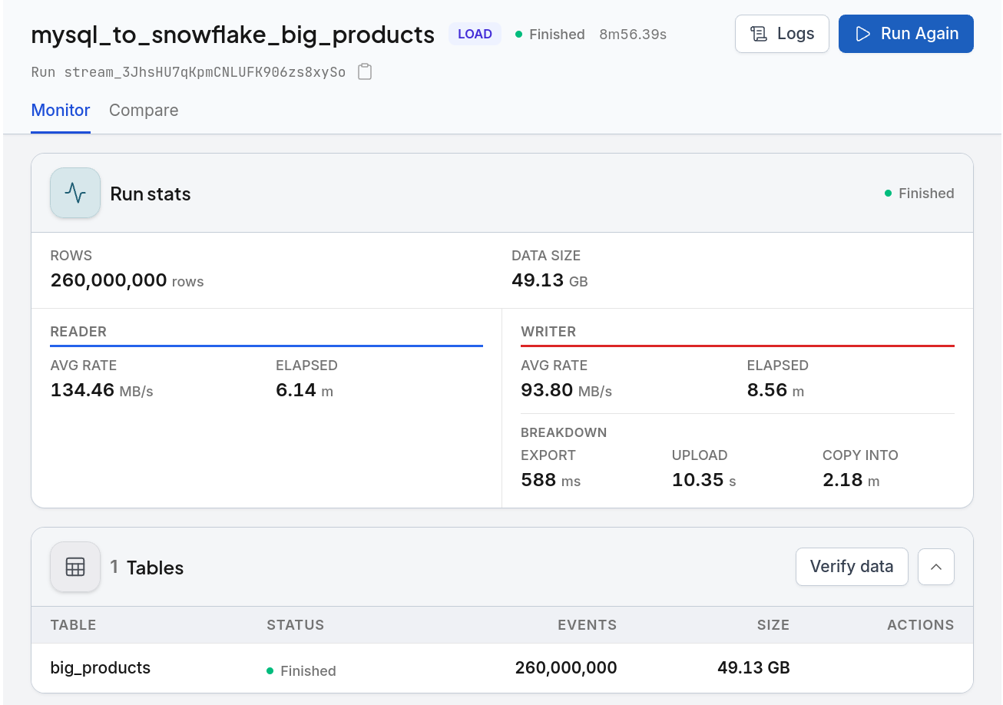Screen dimensions: 1003x705
Task: Click the 8m56.39s duration text
Action: [633, 35]
